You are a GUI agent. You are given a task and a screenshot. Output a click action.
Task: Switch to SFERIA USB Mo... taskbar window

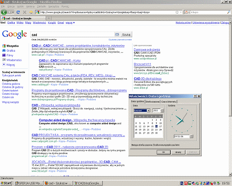pos(29,183)
